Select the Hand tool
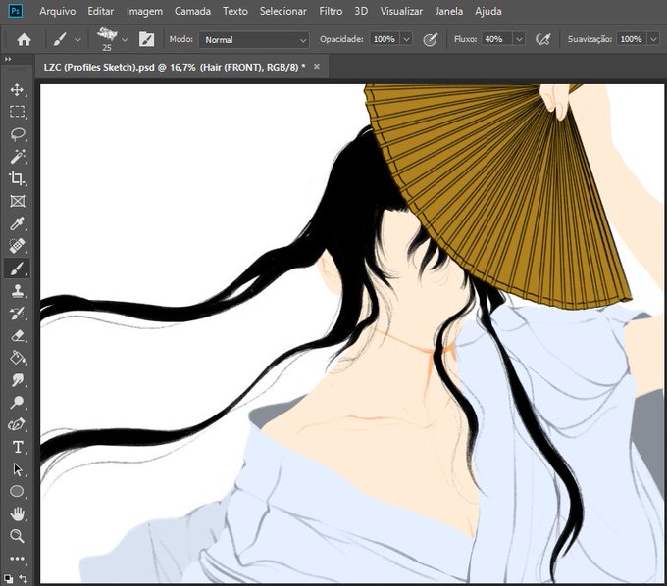 coord(17,514)
